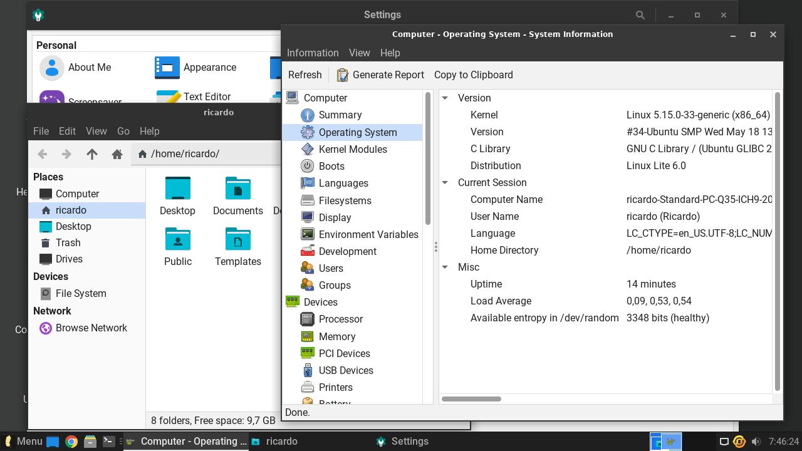Select Computer in the Places sidebar

(x=87, y=194)
